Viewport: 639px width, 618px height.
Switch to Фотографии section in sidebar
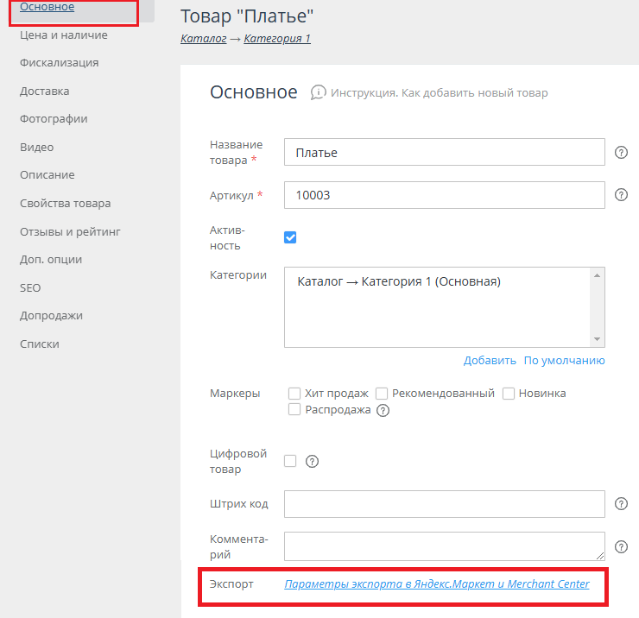coord(54,119)
